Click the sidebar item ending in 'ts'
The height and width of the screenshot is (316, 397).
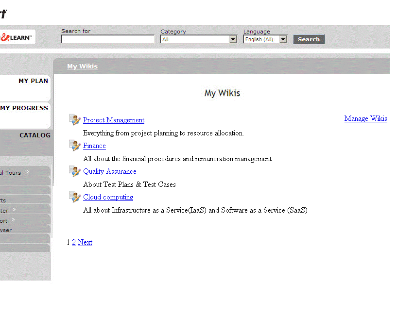pos(25,199)
